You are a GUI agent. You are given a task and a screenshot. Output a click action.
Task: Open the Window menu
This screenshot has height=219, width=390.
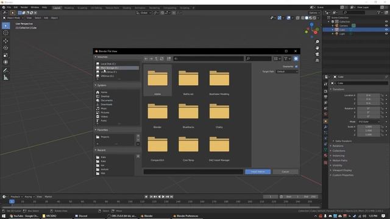35,7
